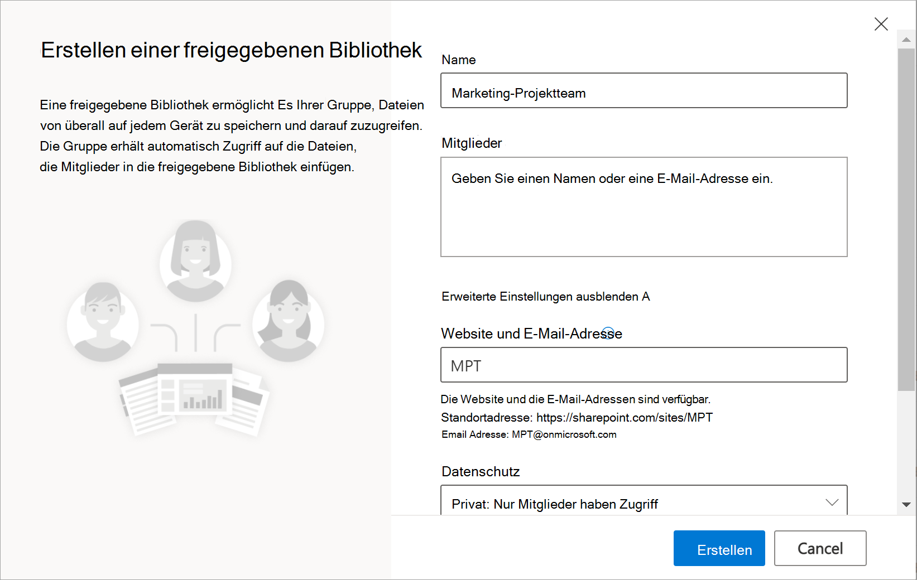Click the Mitglieder label
The height and width of the screenshot is (580, 917).
click(x=472, y=143)
